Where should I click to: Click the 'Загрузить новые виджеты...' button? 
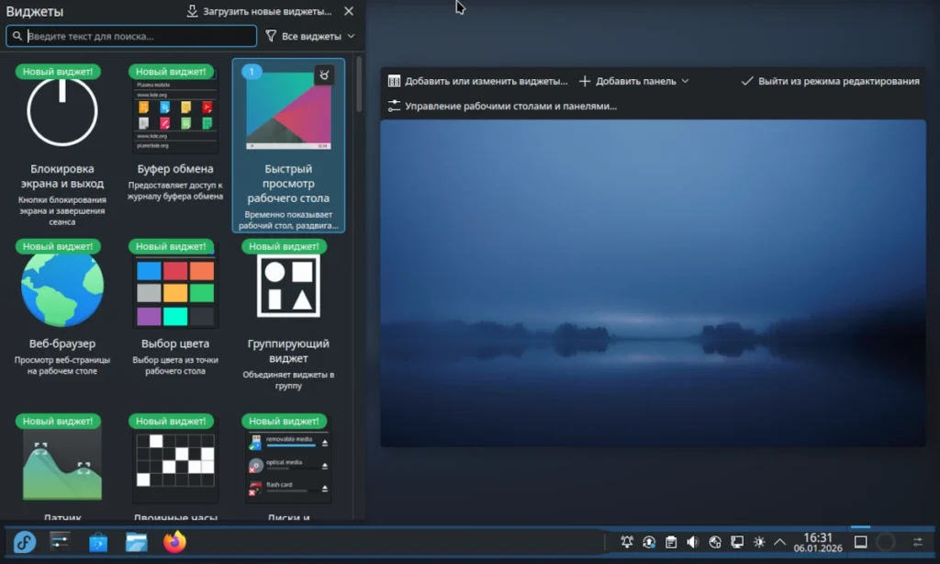coord(259,11)
